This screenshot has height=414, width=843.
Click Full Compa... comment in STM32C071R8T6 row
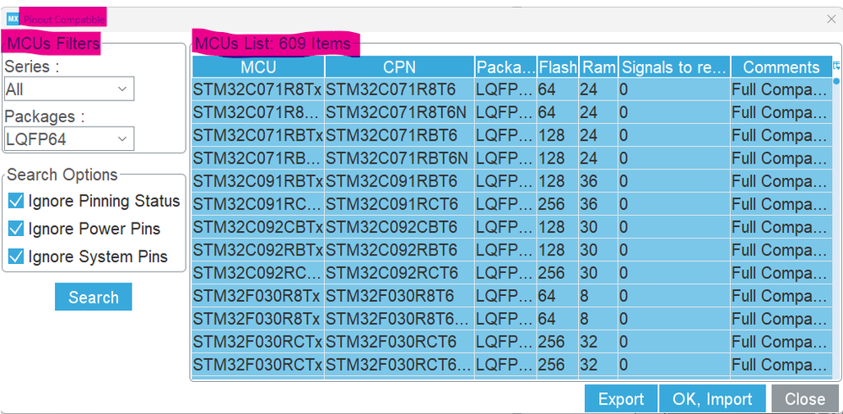781,89
